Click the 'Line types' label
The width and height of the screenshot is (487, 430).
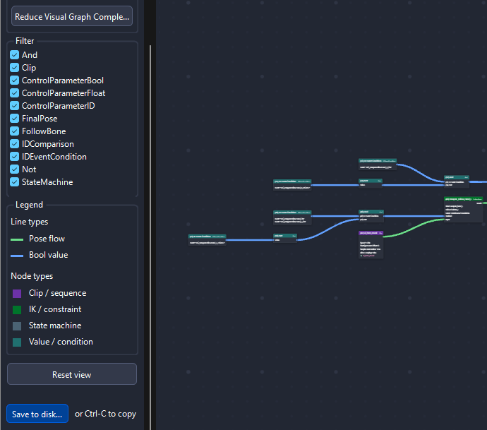[x=30, y=222]
